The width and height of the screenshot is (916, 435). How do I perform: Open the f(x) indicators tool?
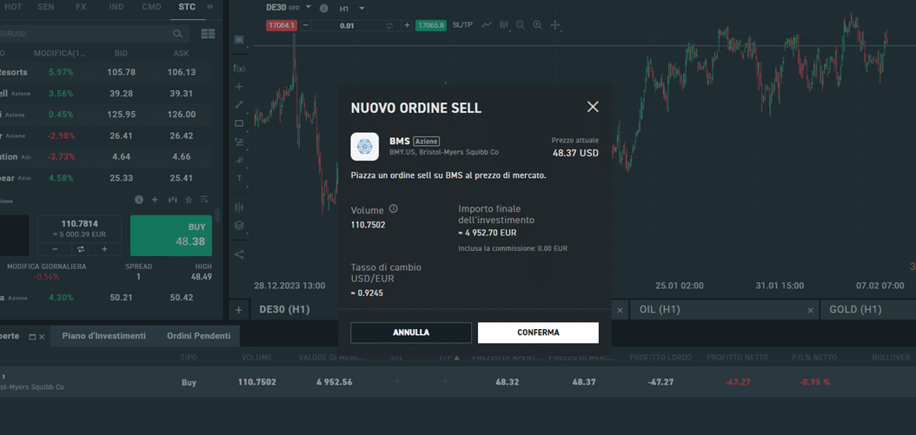click(239, 68)
